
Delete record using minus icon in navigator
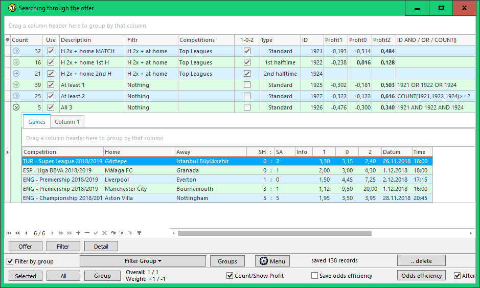87,233
